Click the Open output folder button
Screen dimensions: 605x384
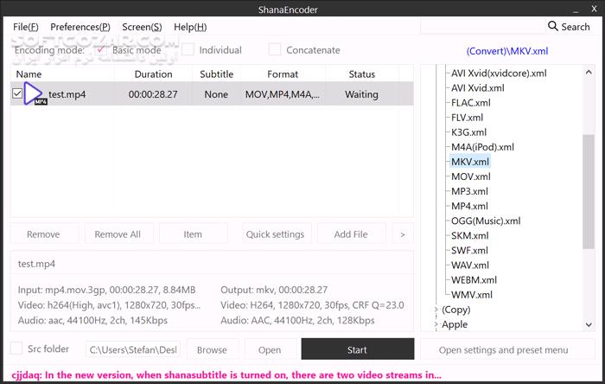270,349
